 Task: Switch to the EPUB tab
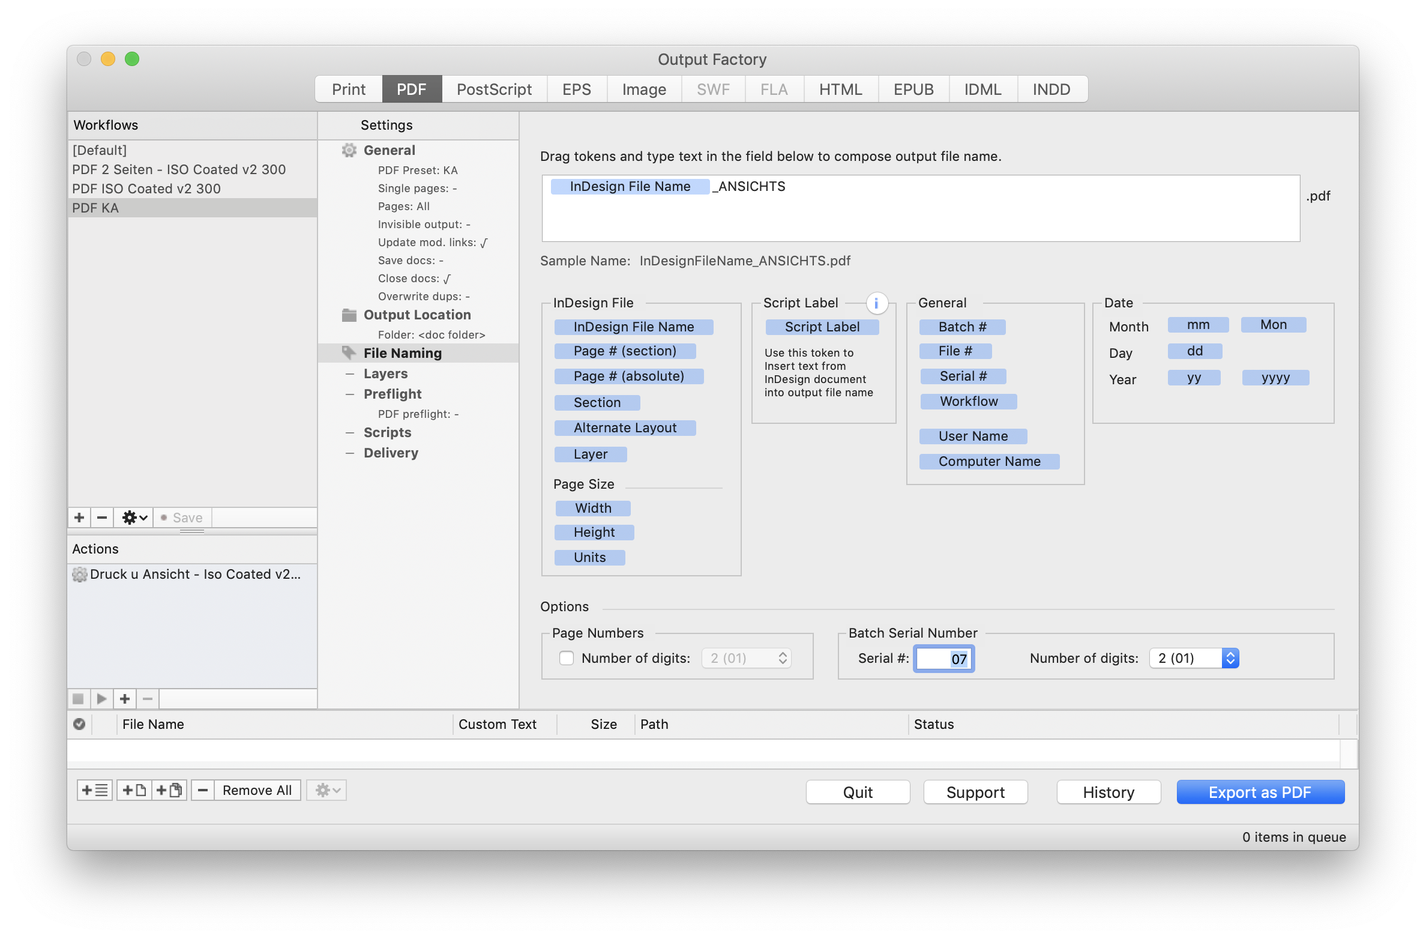click(x=913, y=89)
